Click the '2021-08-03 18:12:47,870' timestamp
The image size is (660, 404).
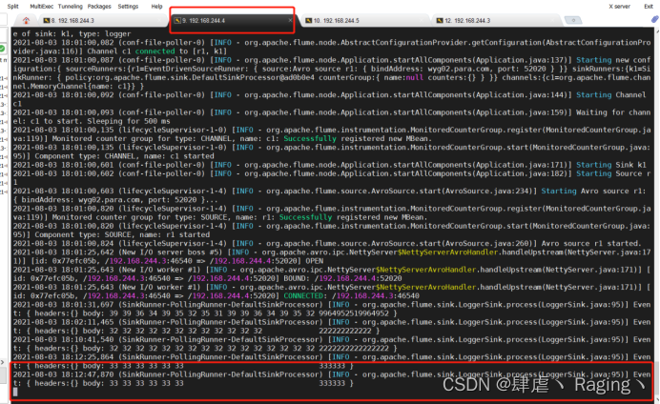63,374
